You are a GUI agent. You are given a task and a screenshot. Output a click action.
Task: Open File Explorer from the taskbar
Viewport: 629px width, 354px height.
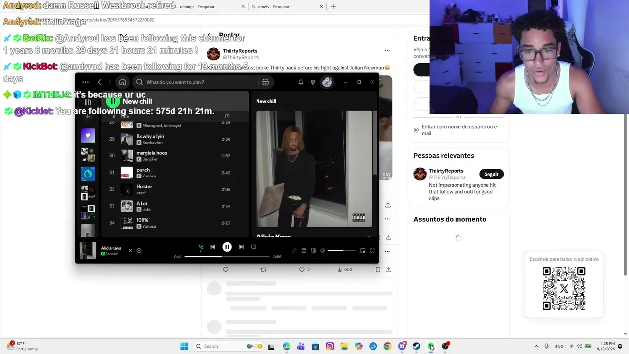click(344, 346)
